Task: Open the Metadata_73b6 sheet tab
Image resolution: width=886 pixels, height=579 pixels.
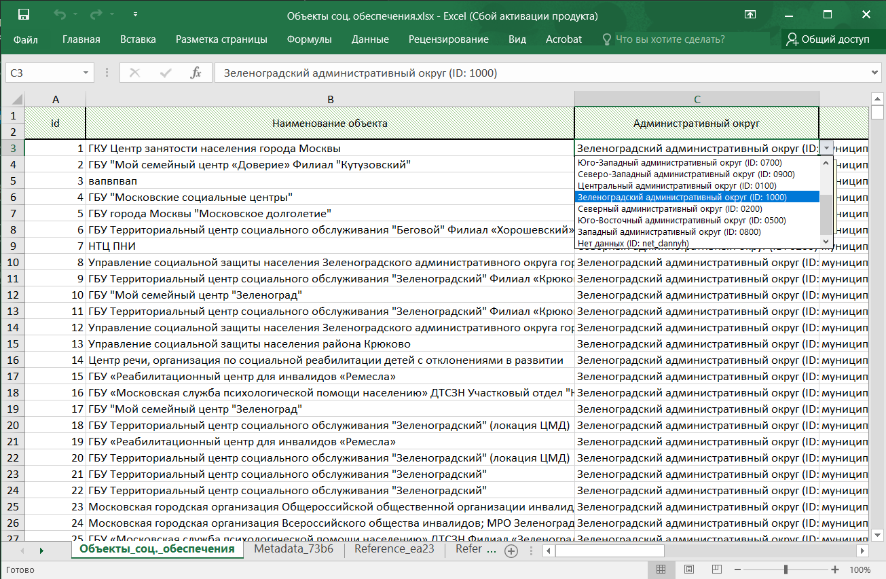Action: click(293, 549)
